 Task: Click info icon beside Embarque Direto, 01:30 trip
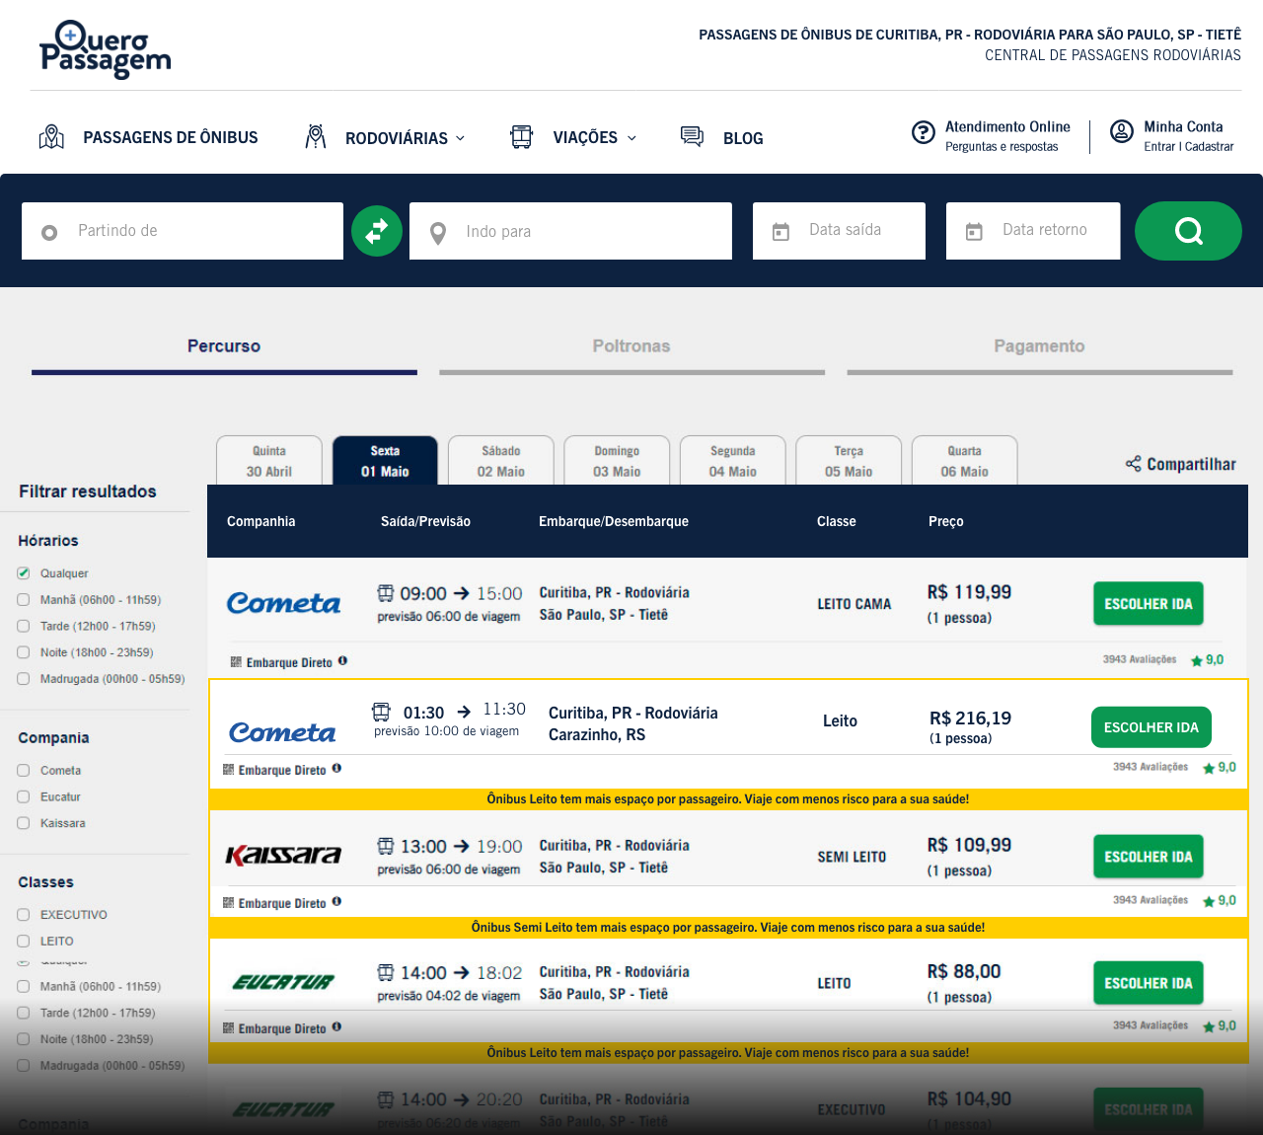point(336,769)
